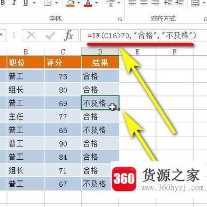Viewport: 207px width, 207px height.
Task: Select the cell with score 75
Action: pyautogui.click(x=63, y=76)
